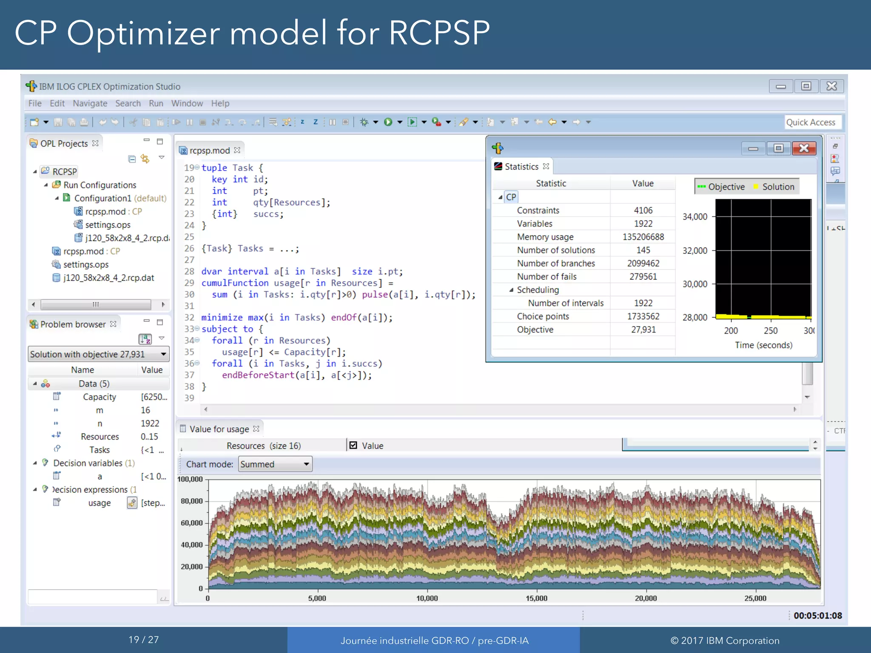
Task: Click the Run Last Launched icon
Action: (x=412, y=122)
